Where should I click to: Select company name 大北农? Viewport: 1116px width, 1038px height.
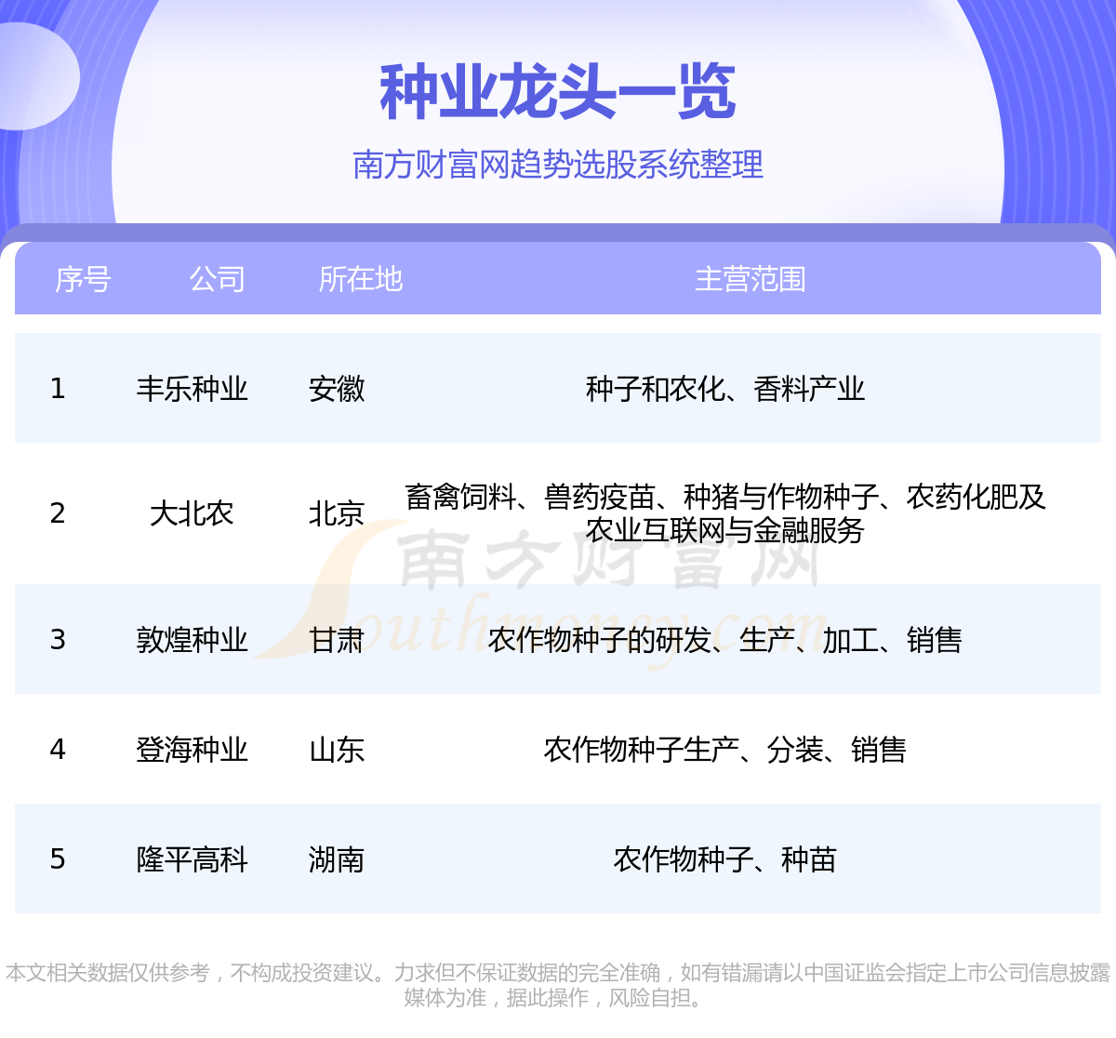[x=193, y=513]
